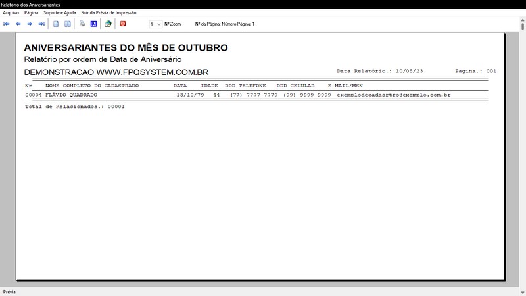The image size is (526, 296).
Task: Send report by e-mail globe icon
Action: coord(108,24)
